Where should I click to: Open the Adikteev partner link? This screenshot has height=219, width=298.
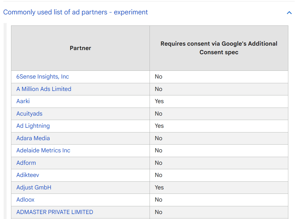click(28, 175)
